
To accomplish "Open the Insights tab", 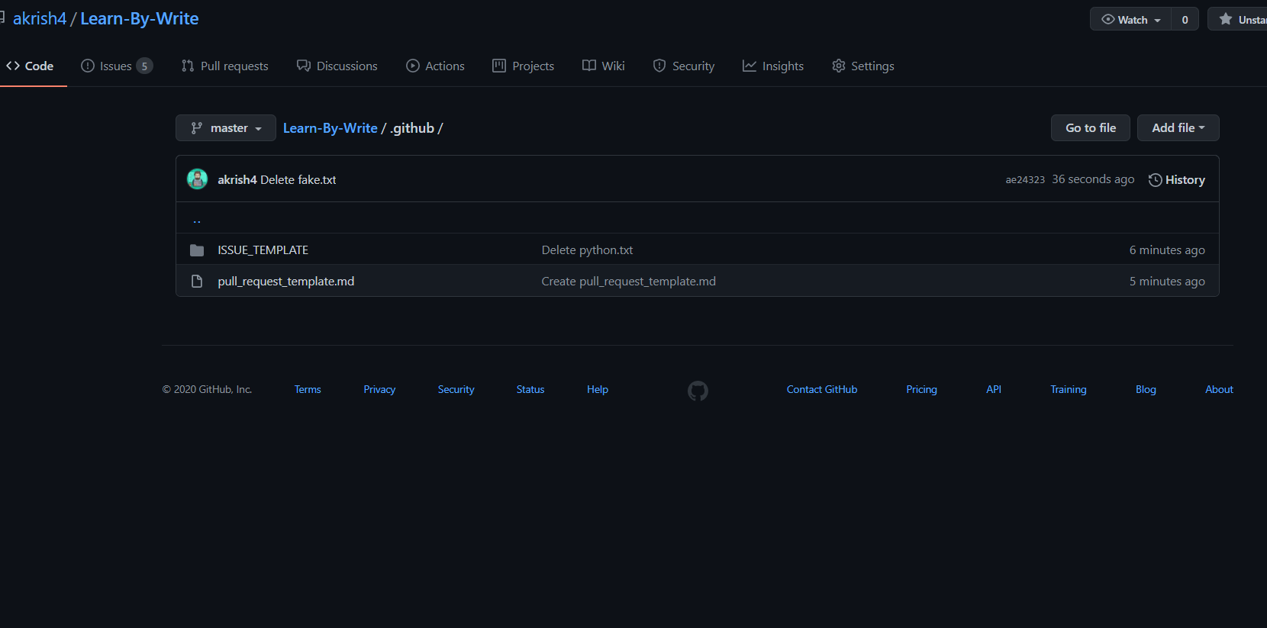I will [x=772, y=66].
